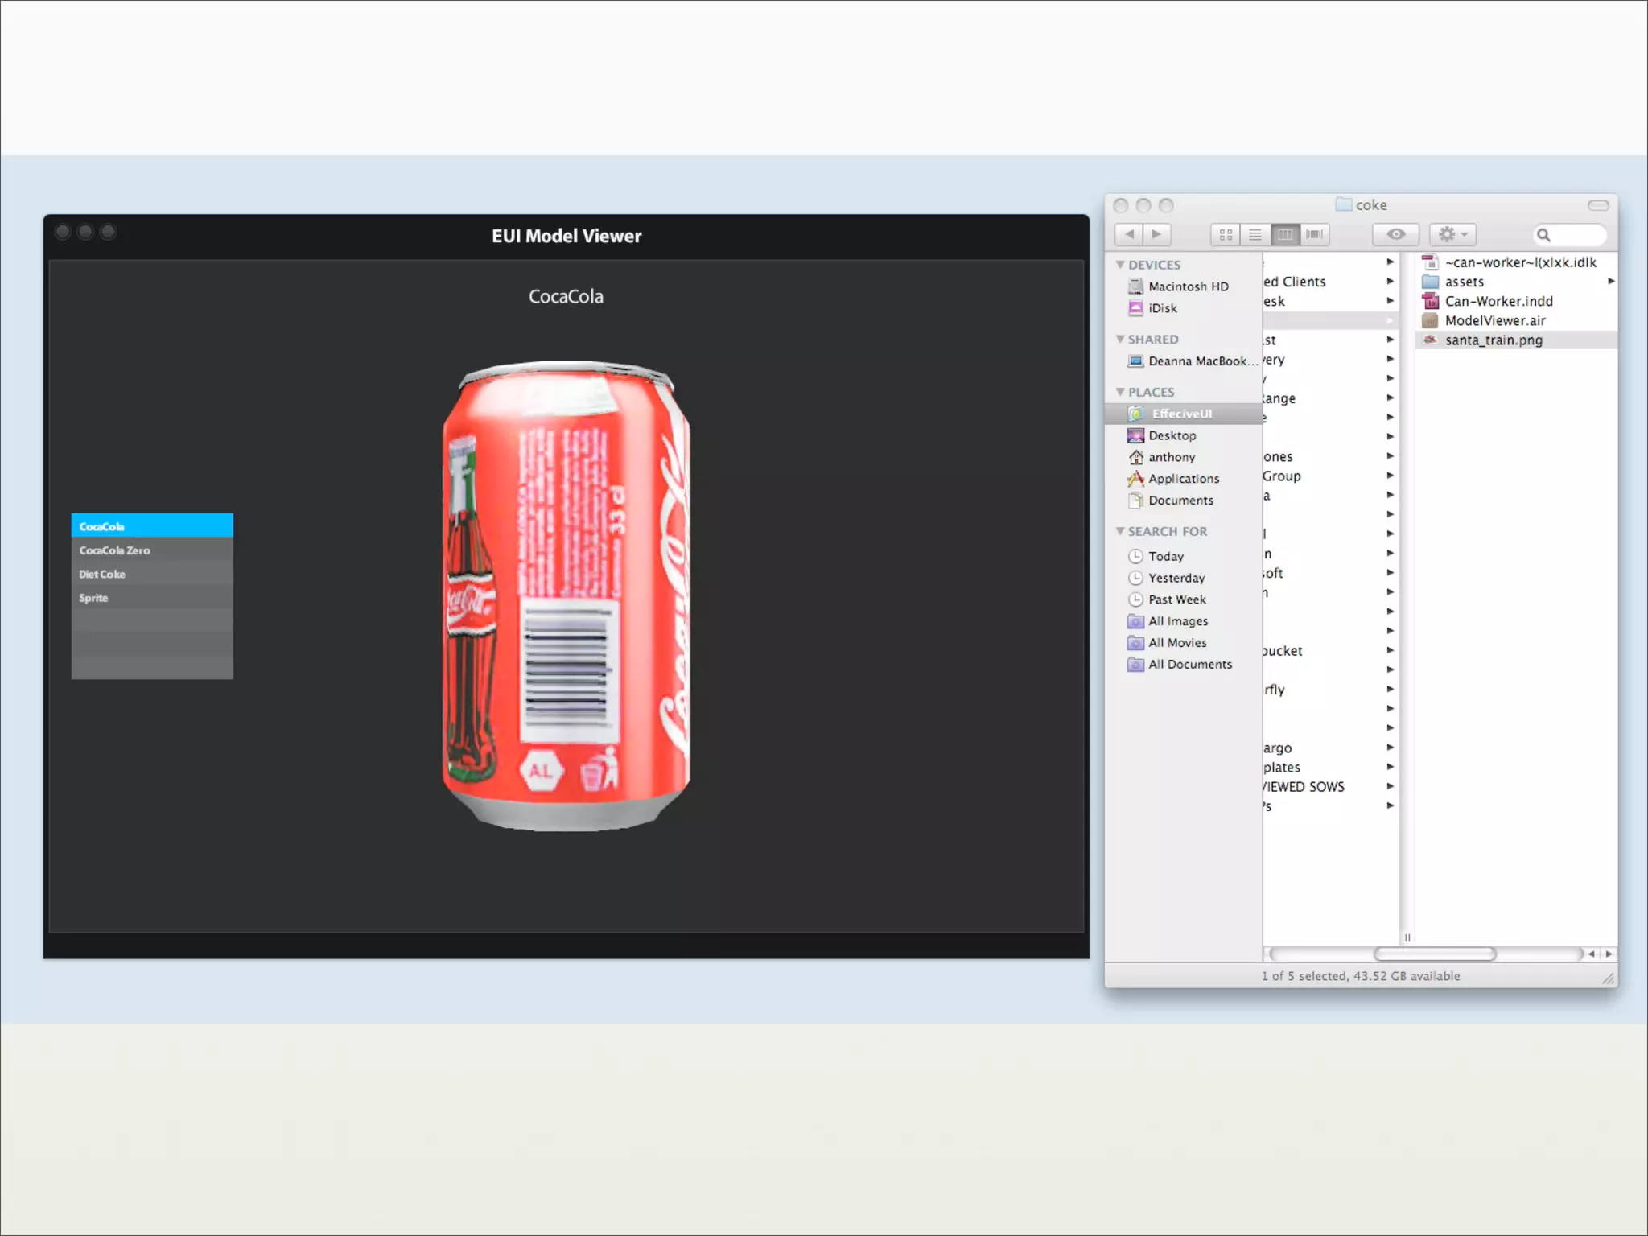Switch Finder to Cover Flow view
1648x1236 pixels.
point(1315,235)
